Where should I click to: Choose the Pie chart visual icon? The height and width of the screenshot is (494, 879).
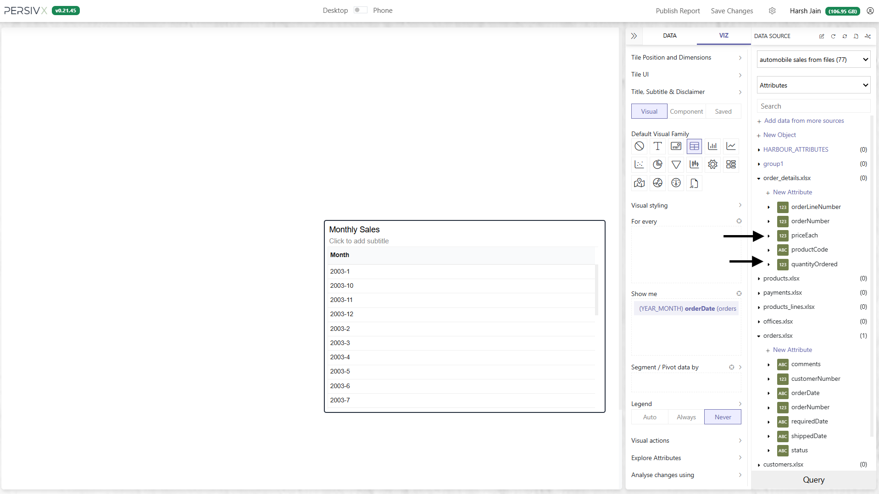pyautogui.click(x=657, y=165)
